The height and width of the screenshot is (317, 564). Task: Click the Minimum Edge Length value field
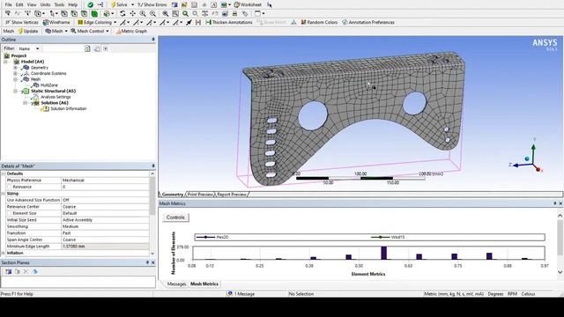(105, 247)
